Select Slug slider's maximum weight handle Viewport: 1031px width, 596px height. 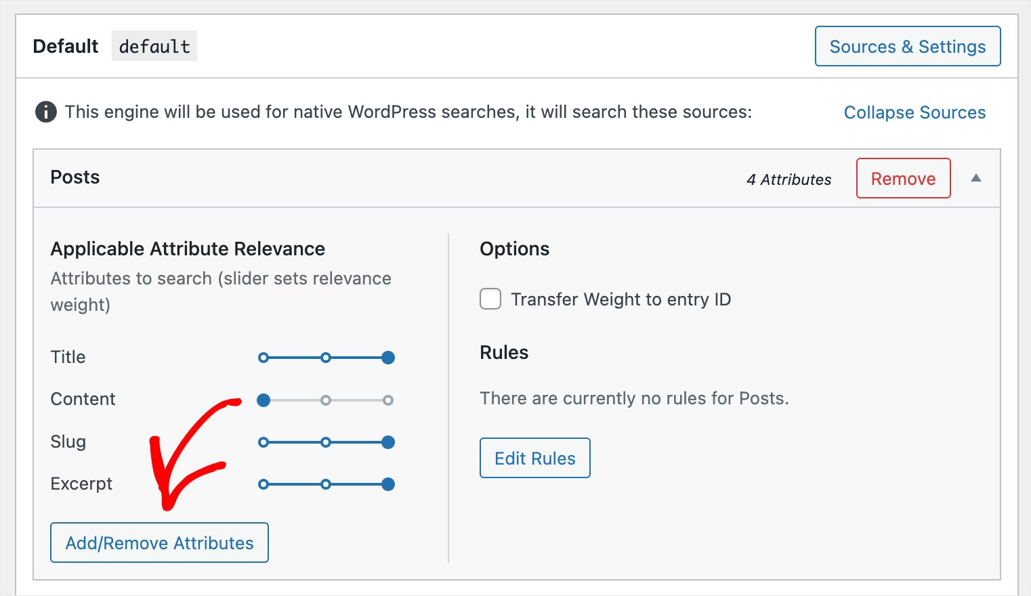(x=388, y=442)
